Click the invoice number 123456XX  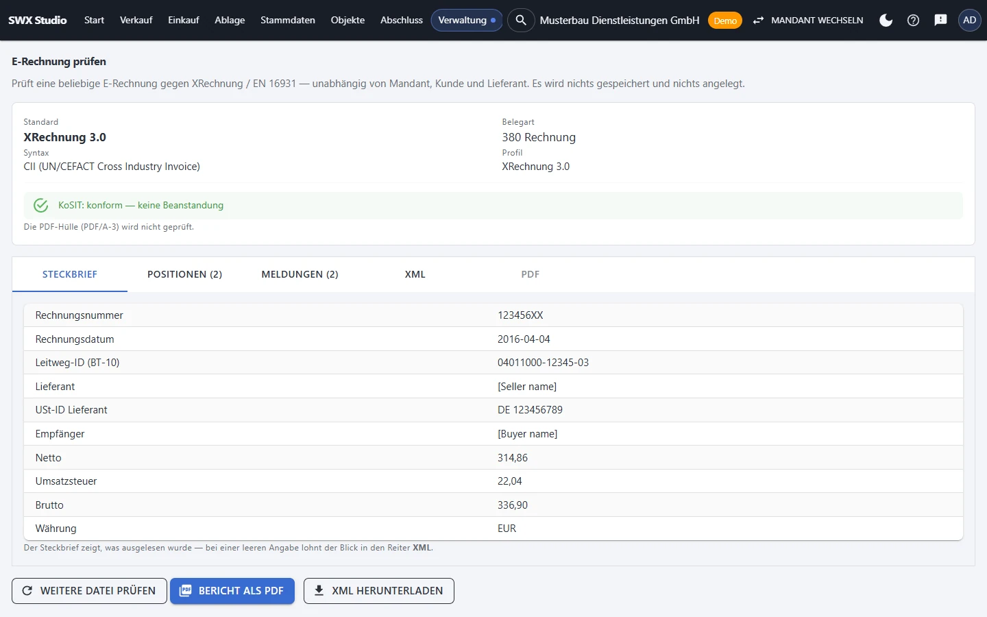(520, 315)
